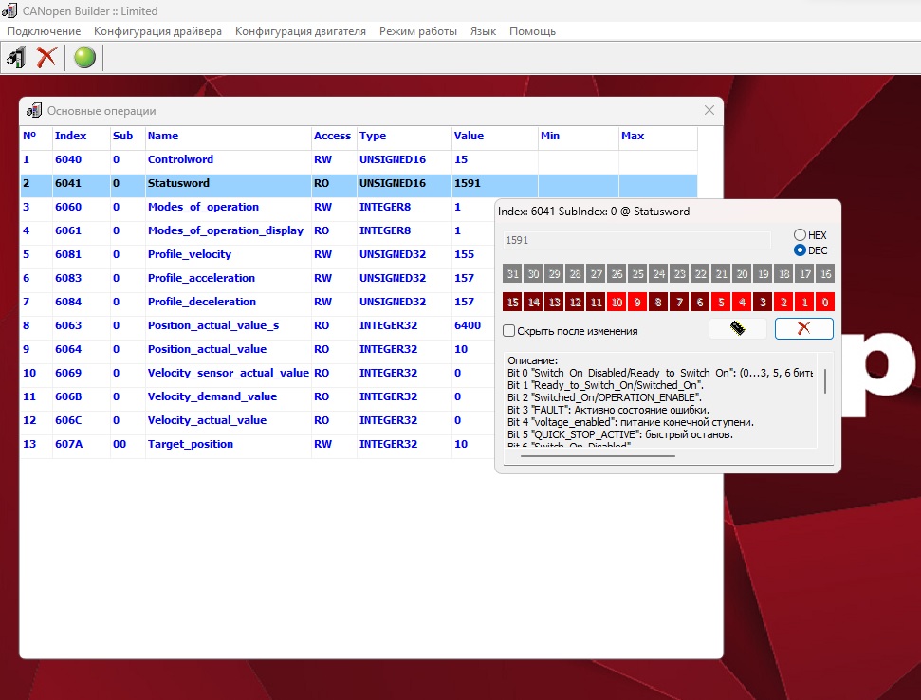Toggle bit 3 in the Statusword bit row
921x700 pixels.
(x=763, y=302)
